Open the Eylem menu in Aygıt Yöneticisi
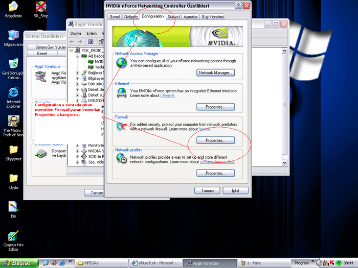 tap(92, 33)
